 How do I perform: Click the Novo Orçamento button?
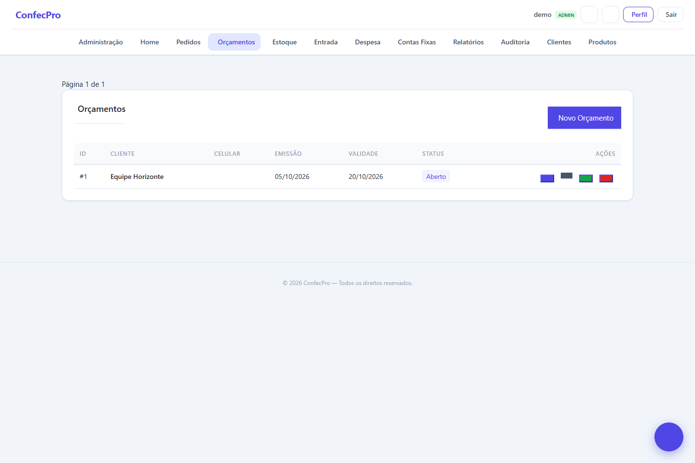click(584, 118)
